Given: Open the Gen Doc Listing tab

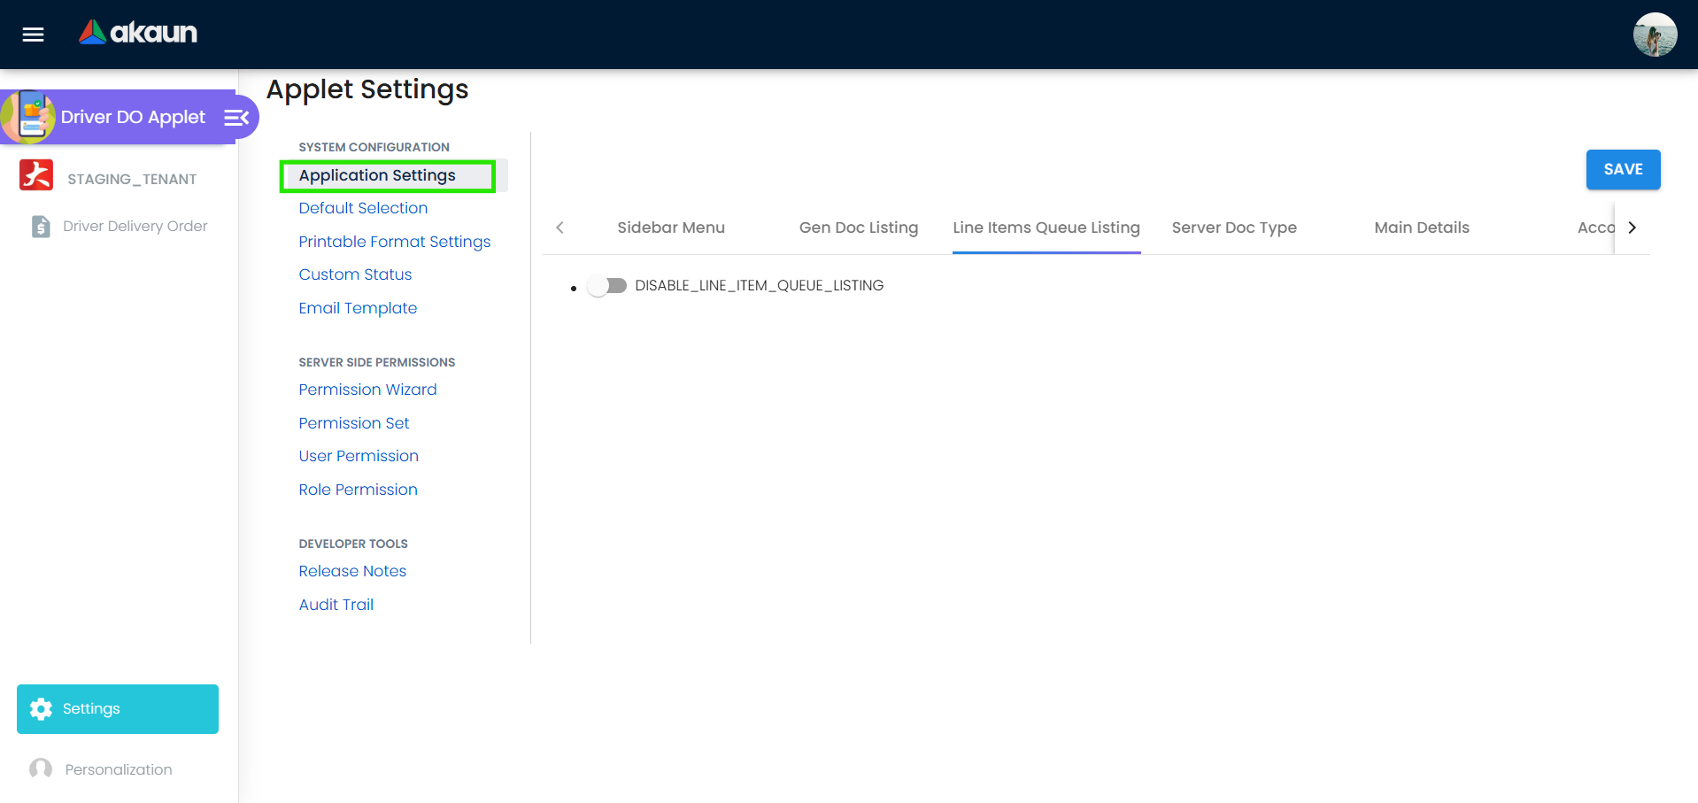Looking at the screenshot, I should [858, 228].
